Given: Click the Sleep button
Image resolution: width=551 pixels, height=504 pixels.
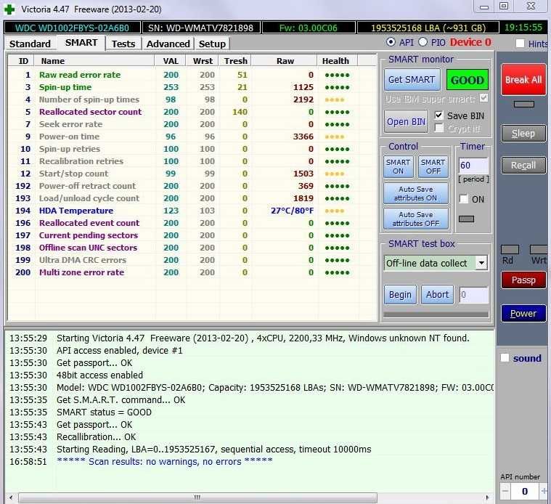Looking at the screenshot, I should tap(523, 133).
